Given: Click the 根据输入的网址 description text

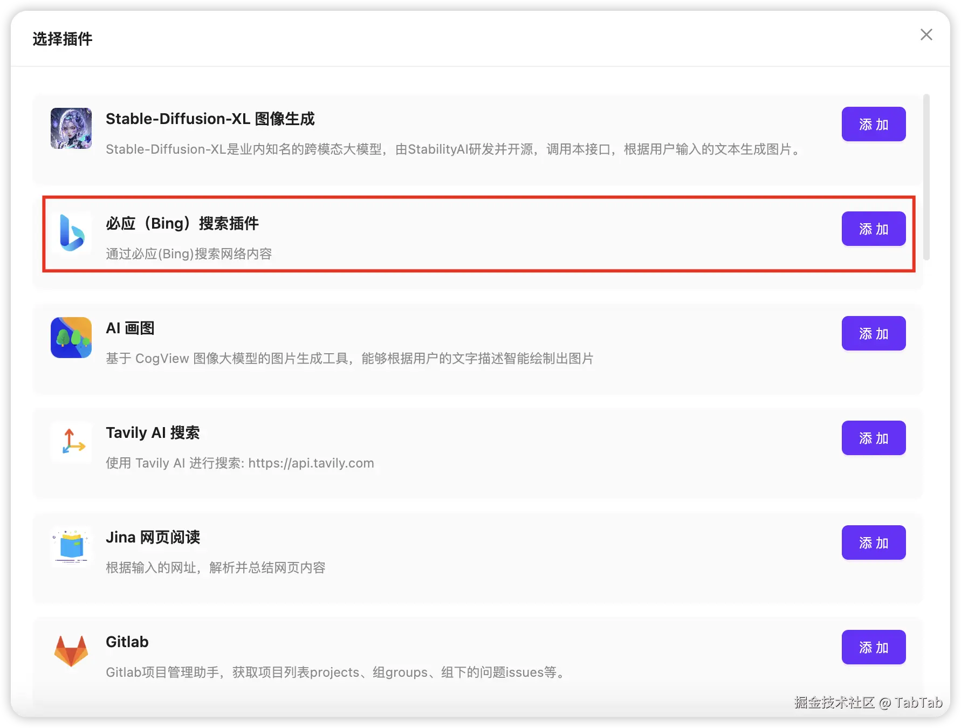Looking at the screenshot, I should pos(216,567).
